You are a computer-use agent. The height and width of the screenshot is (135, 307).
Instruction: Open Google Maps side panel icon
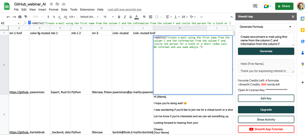point(302,64)
